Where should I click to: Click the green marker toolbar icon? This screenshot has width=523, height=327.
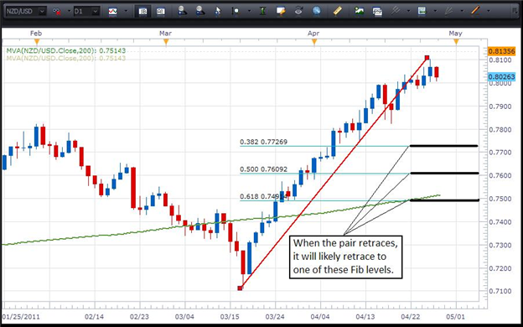(263, 12)
